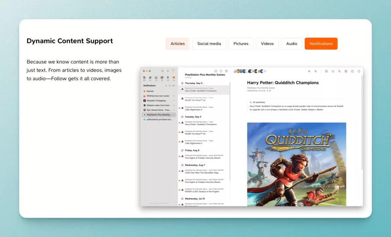This screenshot has height=237, width=391.
Task: Open Harry Potter entry under Tuesday, Sep 3
Action: coord(204,123)
